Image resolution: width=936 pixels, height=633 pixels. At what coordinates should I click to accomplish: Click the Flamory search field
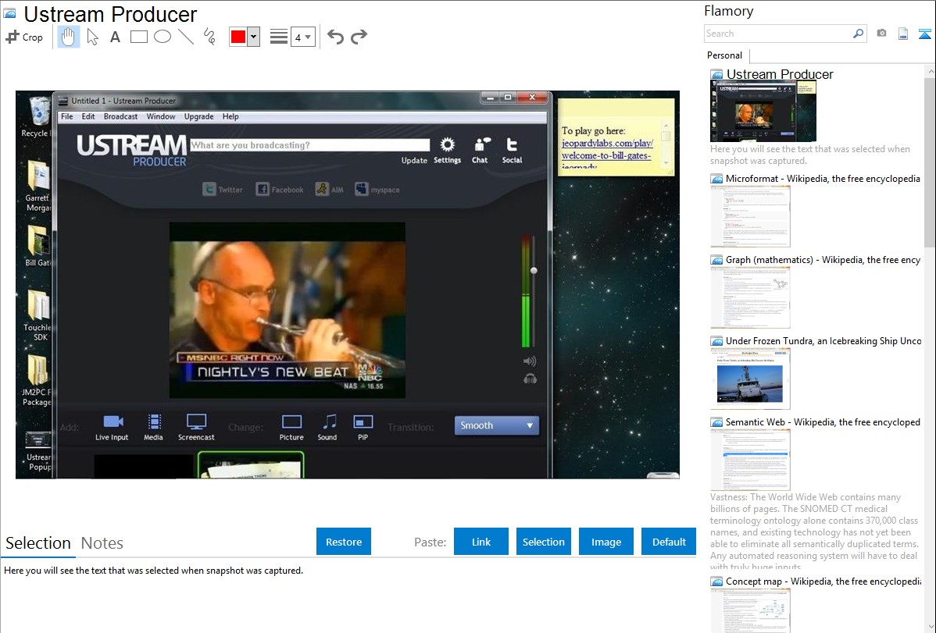point(777,34)
